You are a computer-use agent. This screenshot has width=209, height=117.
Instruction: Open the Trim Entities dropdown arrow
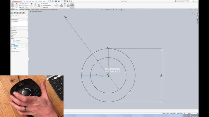(x=32, y=7)
